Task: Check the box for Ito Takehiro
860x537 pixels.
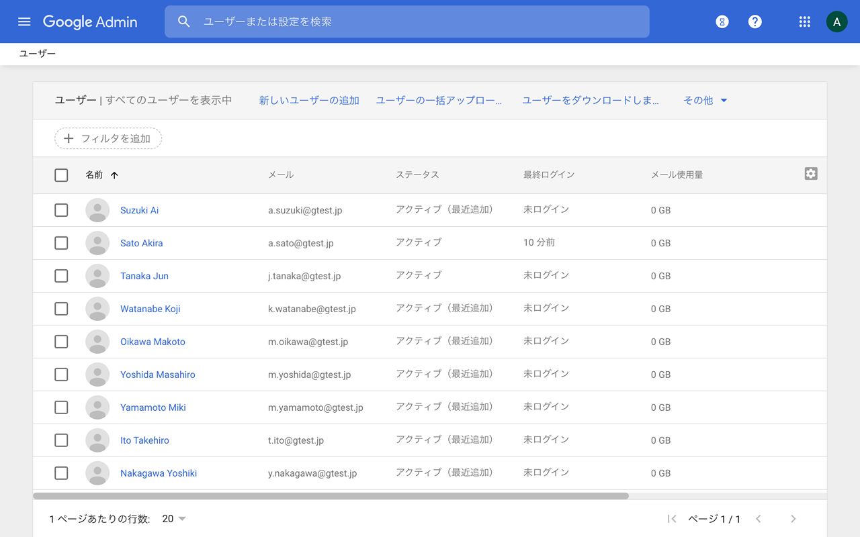Action: pos(61,440)
